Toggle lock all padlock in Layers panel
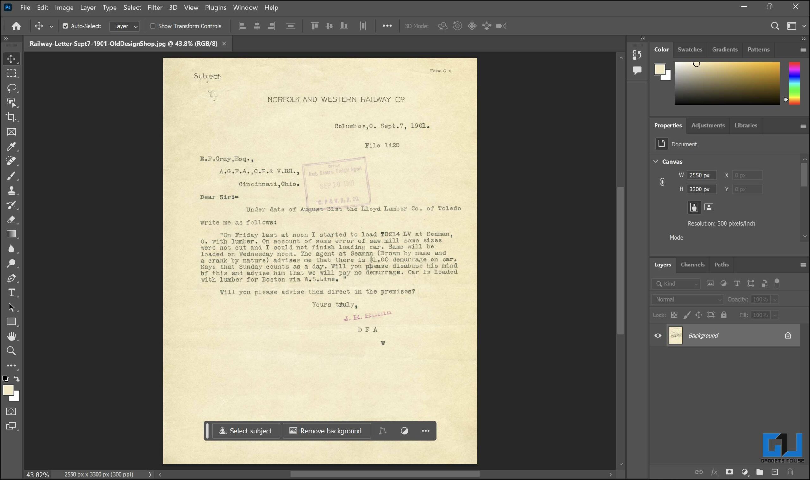Image resolution: width=810 pixels, height=480 pixels. point(724,315)
